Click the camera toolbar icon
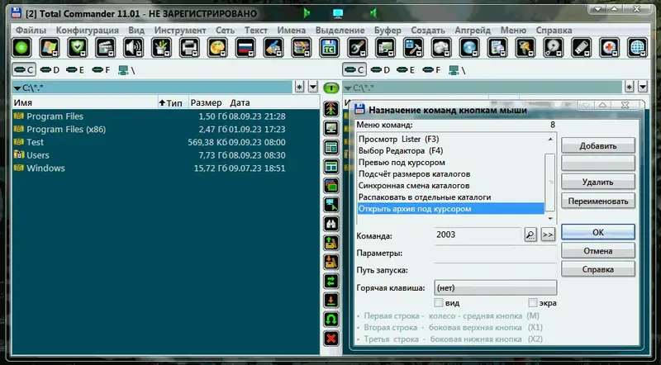The width and height of the screenshot is (661, 365). (441, 48)
